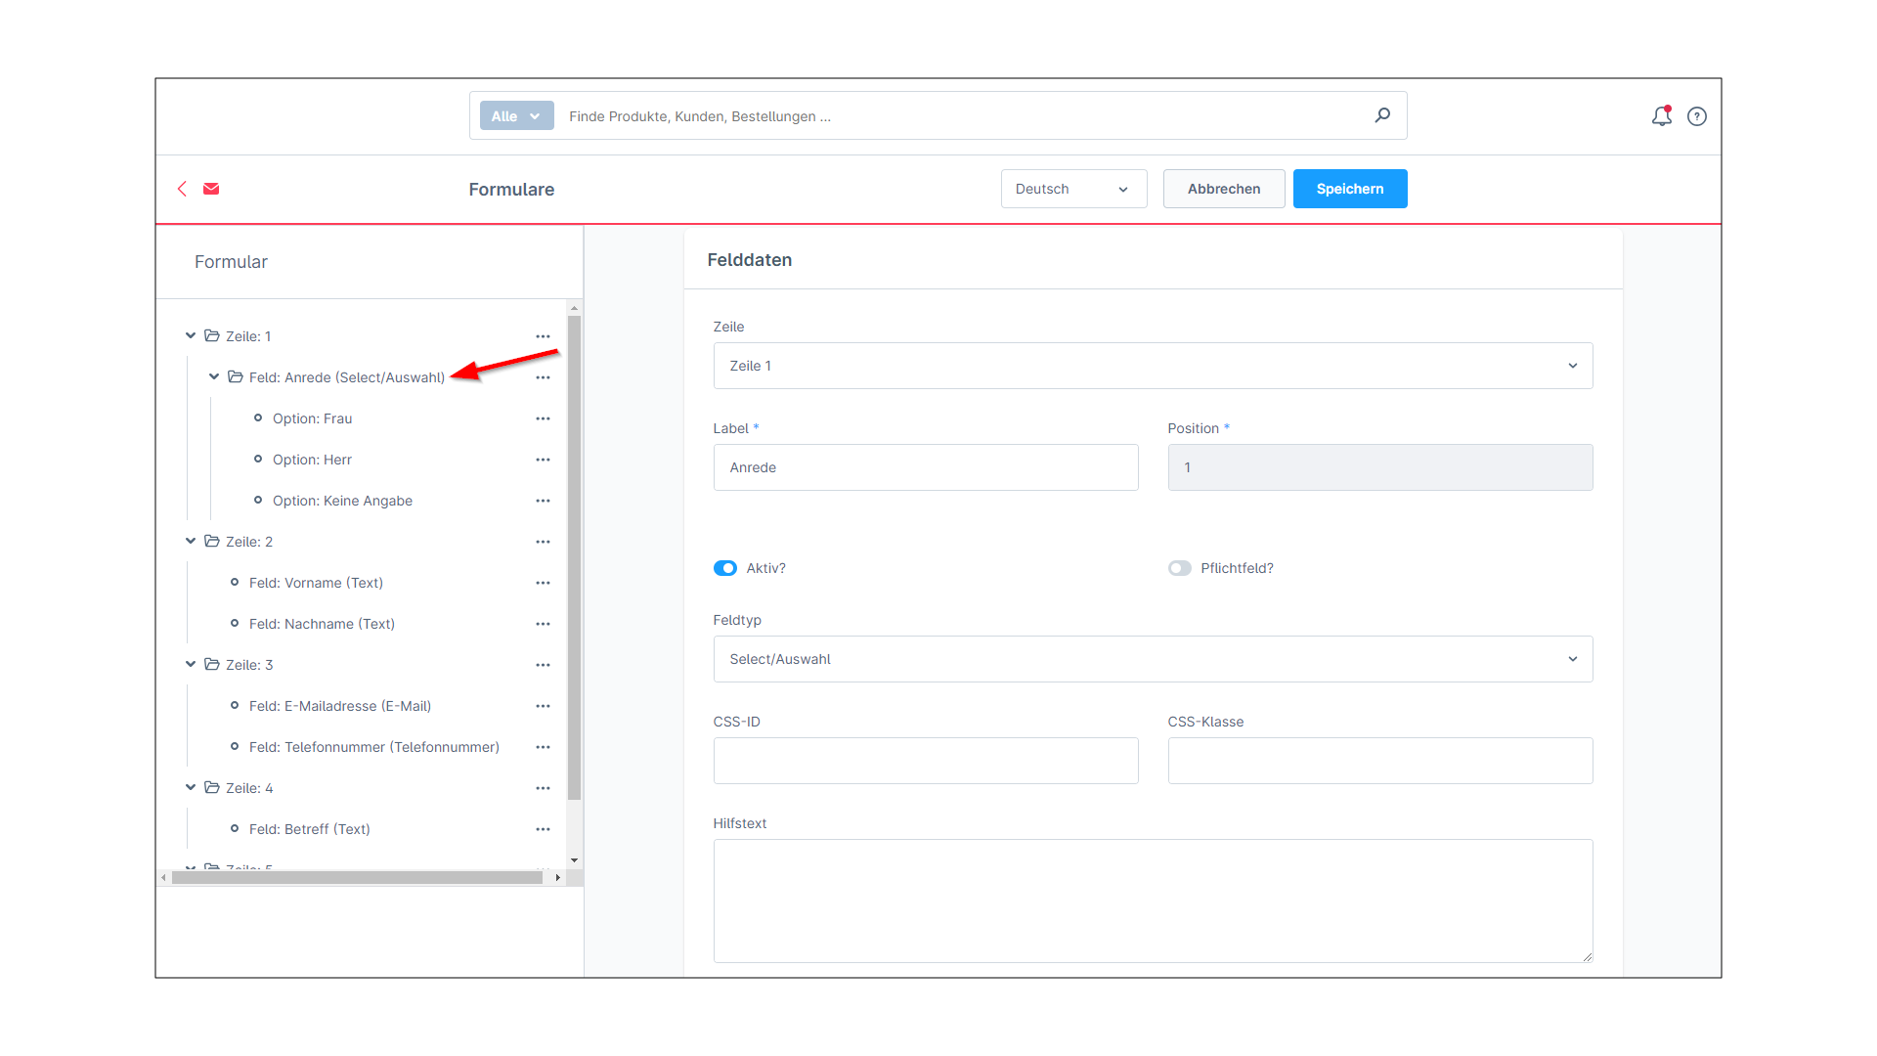The image size is (1877, 1056).
Task: Select tree item Option: Keine Angabe
Action: pyautogui.click(x=342, y=501)
